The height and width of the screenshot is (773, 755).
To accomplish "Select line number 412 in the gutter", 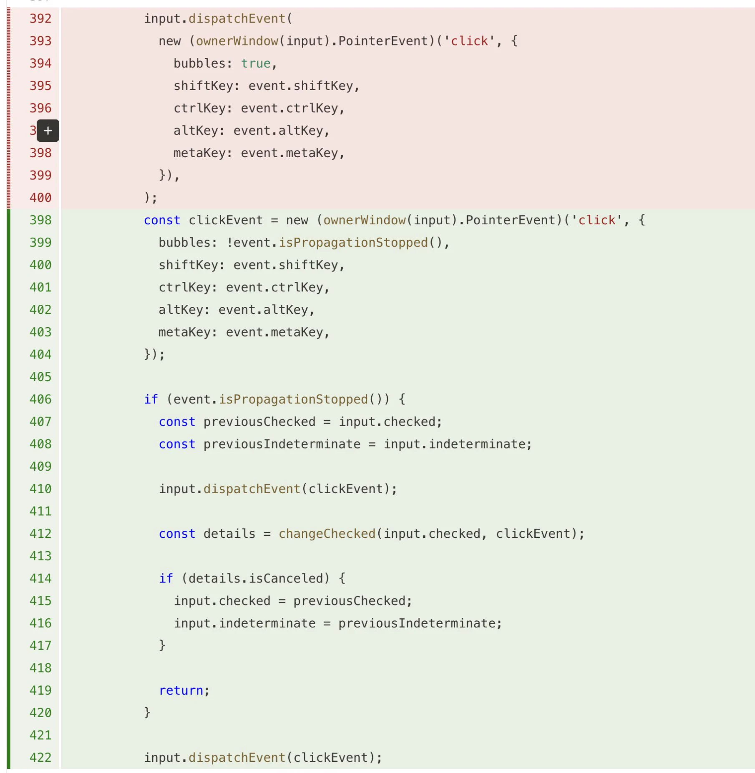I will tap(40, 534).
